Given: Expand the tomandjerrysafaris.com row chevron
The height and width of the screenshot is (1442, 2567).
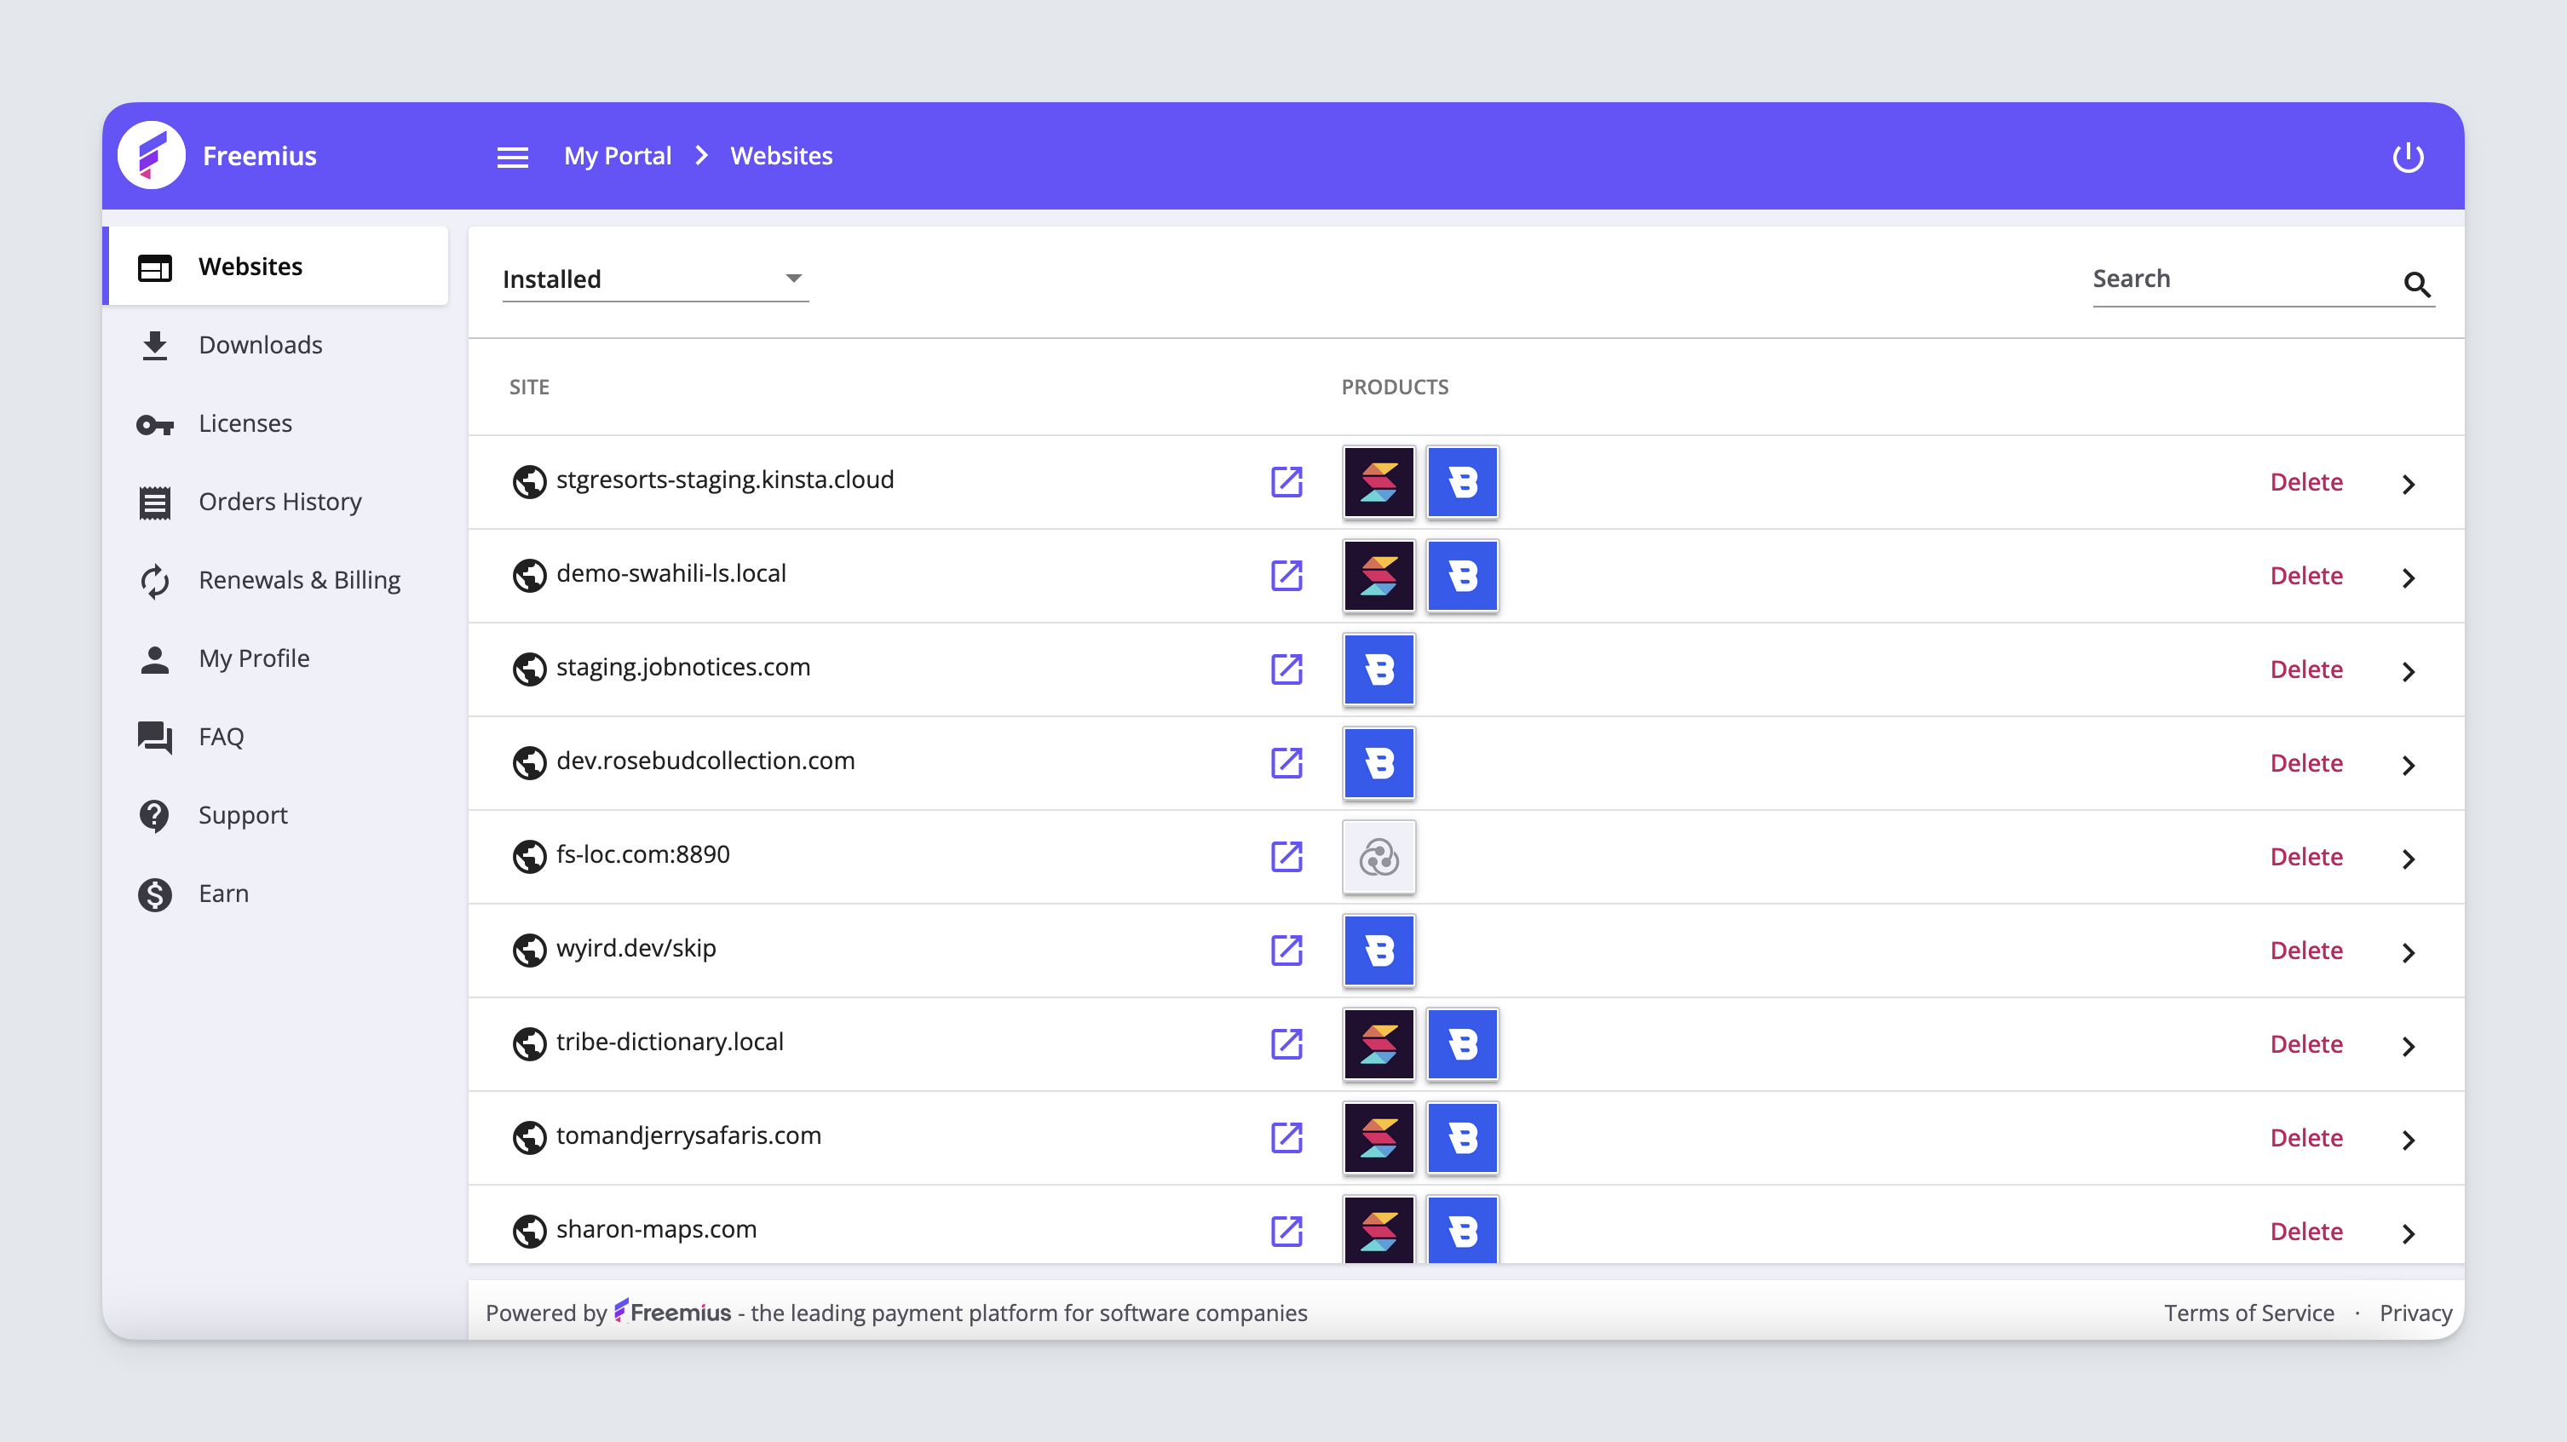Looking at the screenshot, I should 2408,1140.
